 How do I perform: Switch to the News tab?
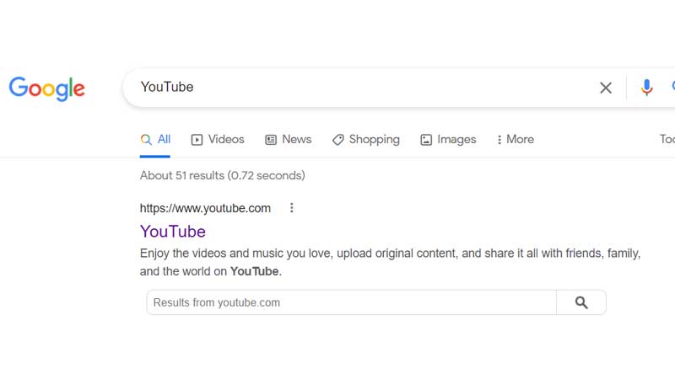click(x=289, y=139)
